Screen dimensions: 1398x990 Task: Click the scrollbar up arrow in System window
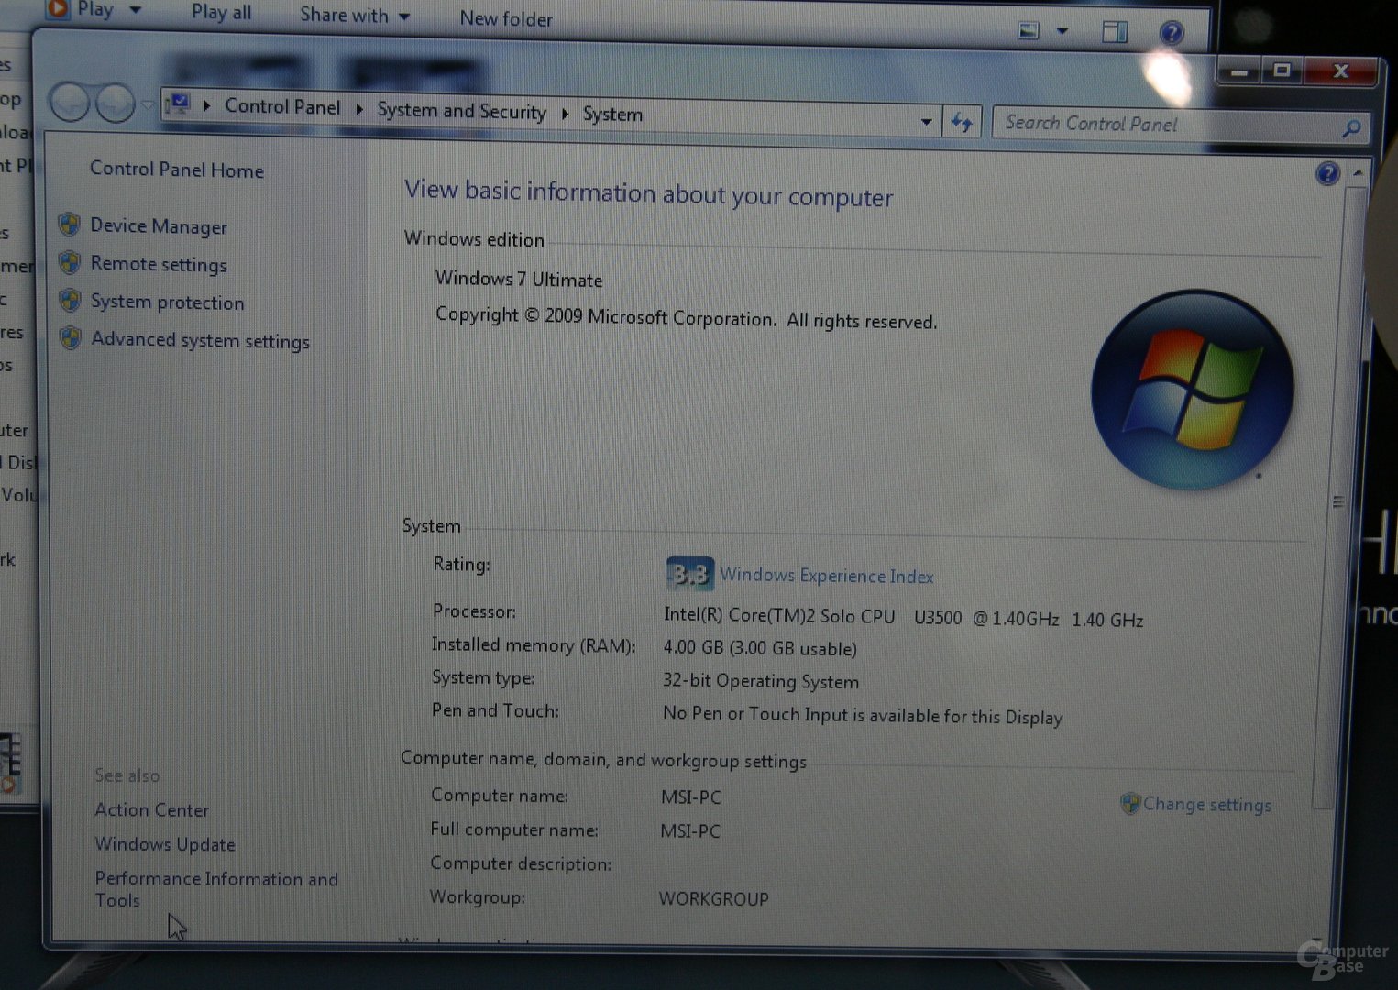[x=1358, y=172]
